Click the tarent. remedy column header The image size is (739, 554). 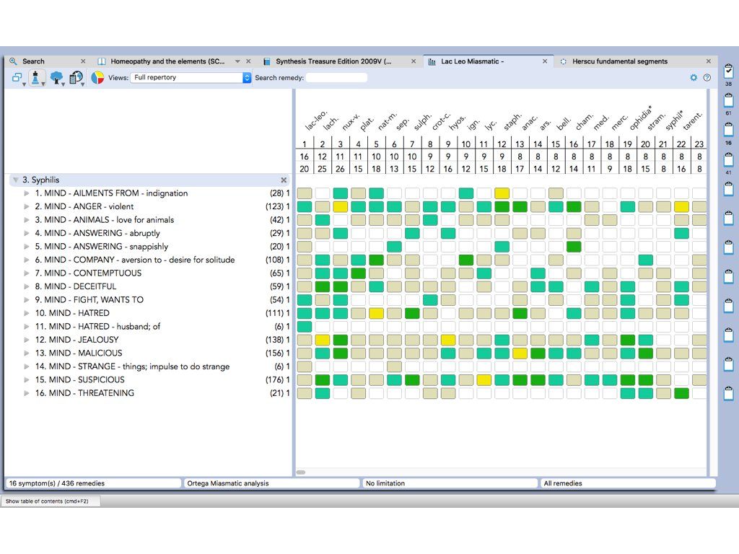point(692,121)
